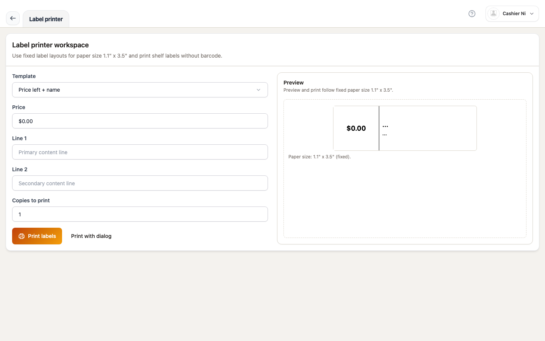545x341 pixels.
Task: Click the Template field label
Action: click(x=24, y=76)
